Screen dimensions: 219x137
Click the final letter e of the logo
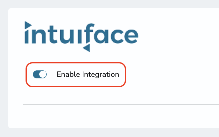[x=131, y=36]
